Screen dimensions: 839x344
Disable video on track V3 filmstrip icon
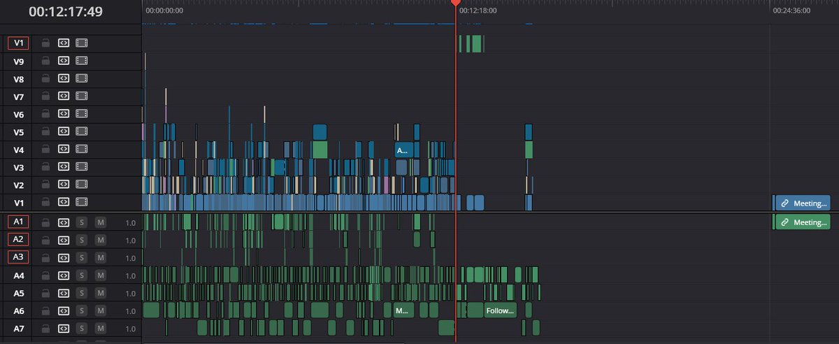point(82,167)
